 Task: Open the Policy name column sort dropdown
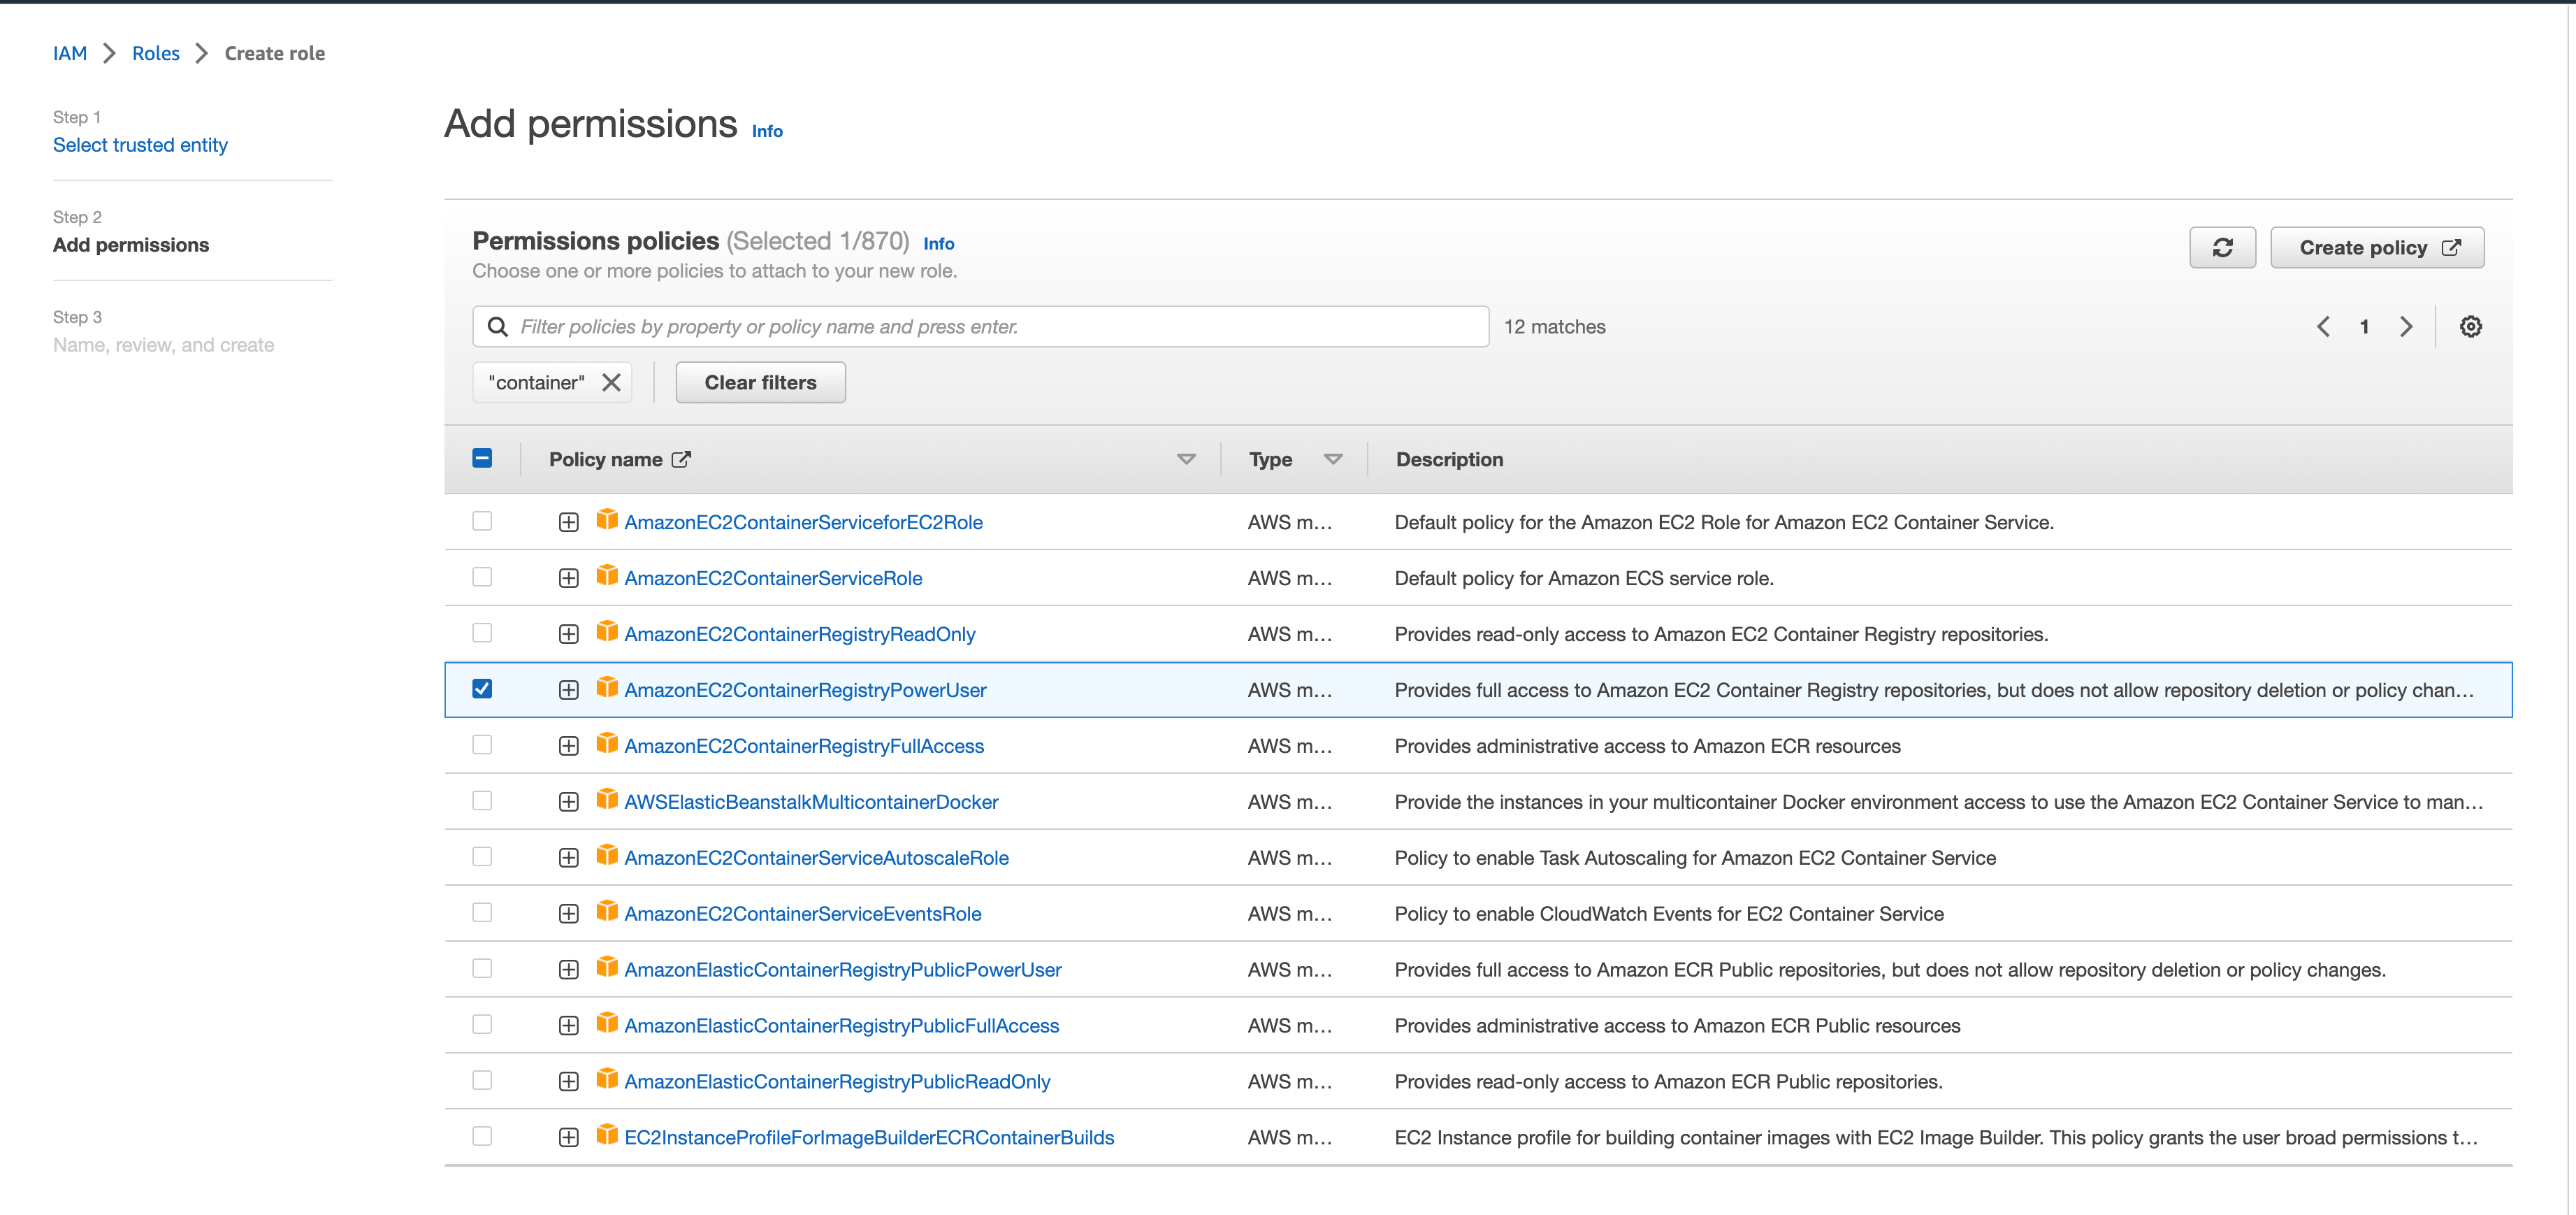[x=1186, y=459]
